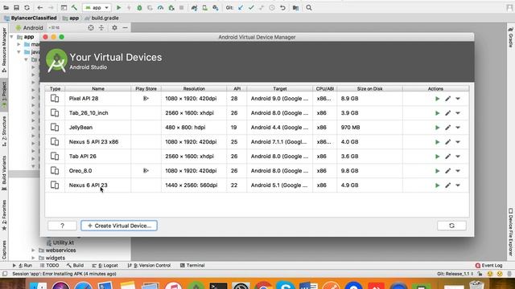Launch the Pixel API 28 emulator
The image size is (515, 289).
[437, 99]
